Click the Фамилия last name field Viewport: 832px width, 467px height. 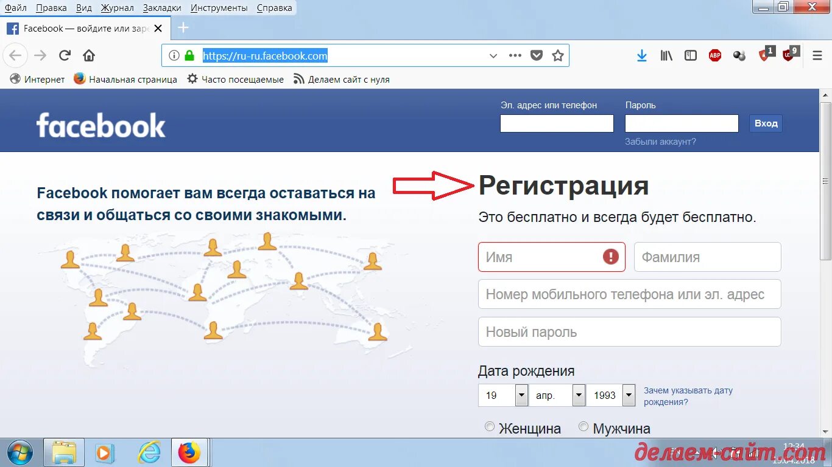click(x=708, y=257)
